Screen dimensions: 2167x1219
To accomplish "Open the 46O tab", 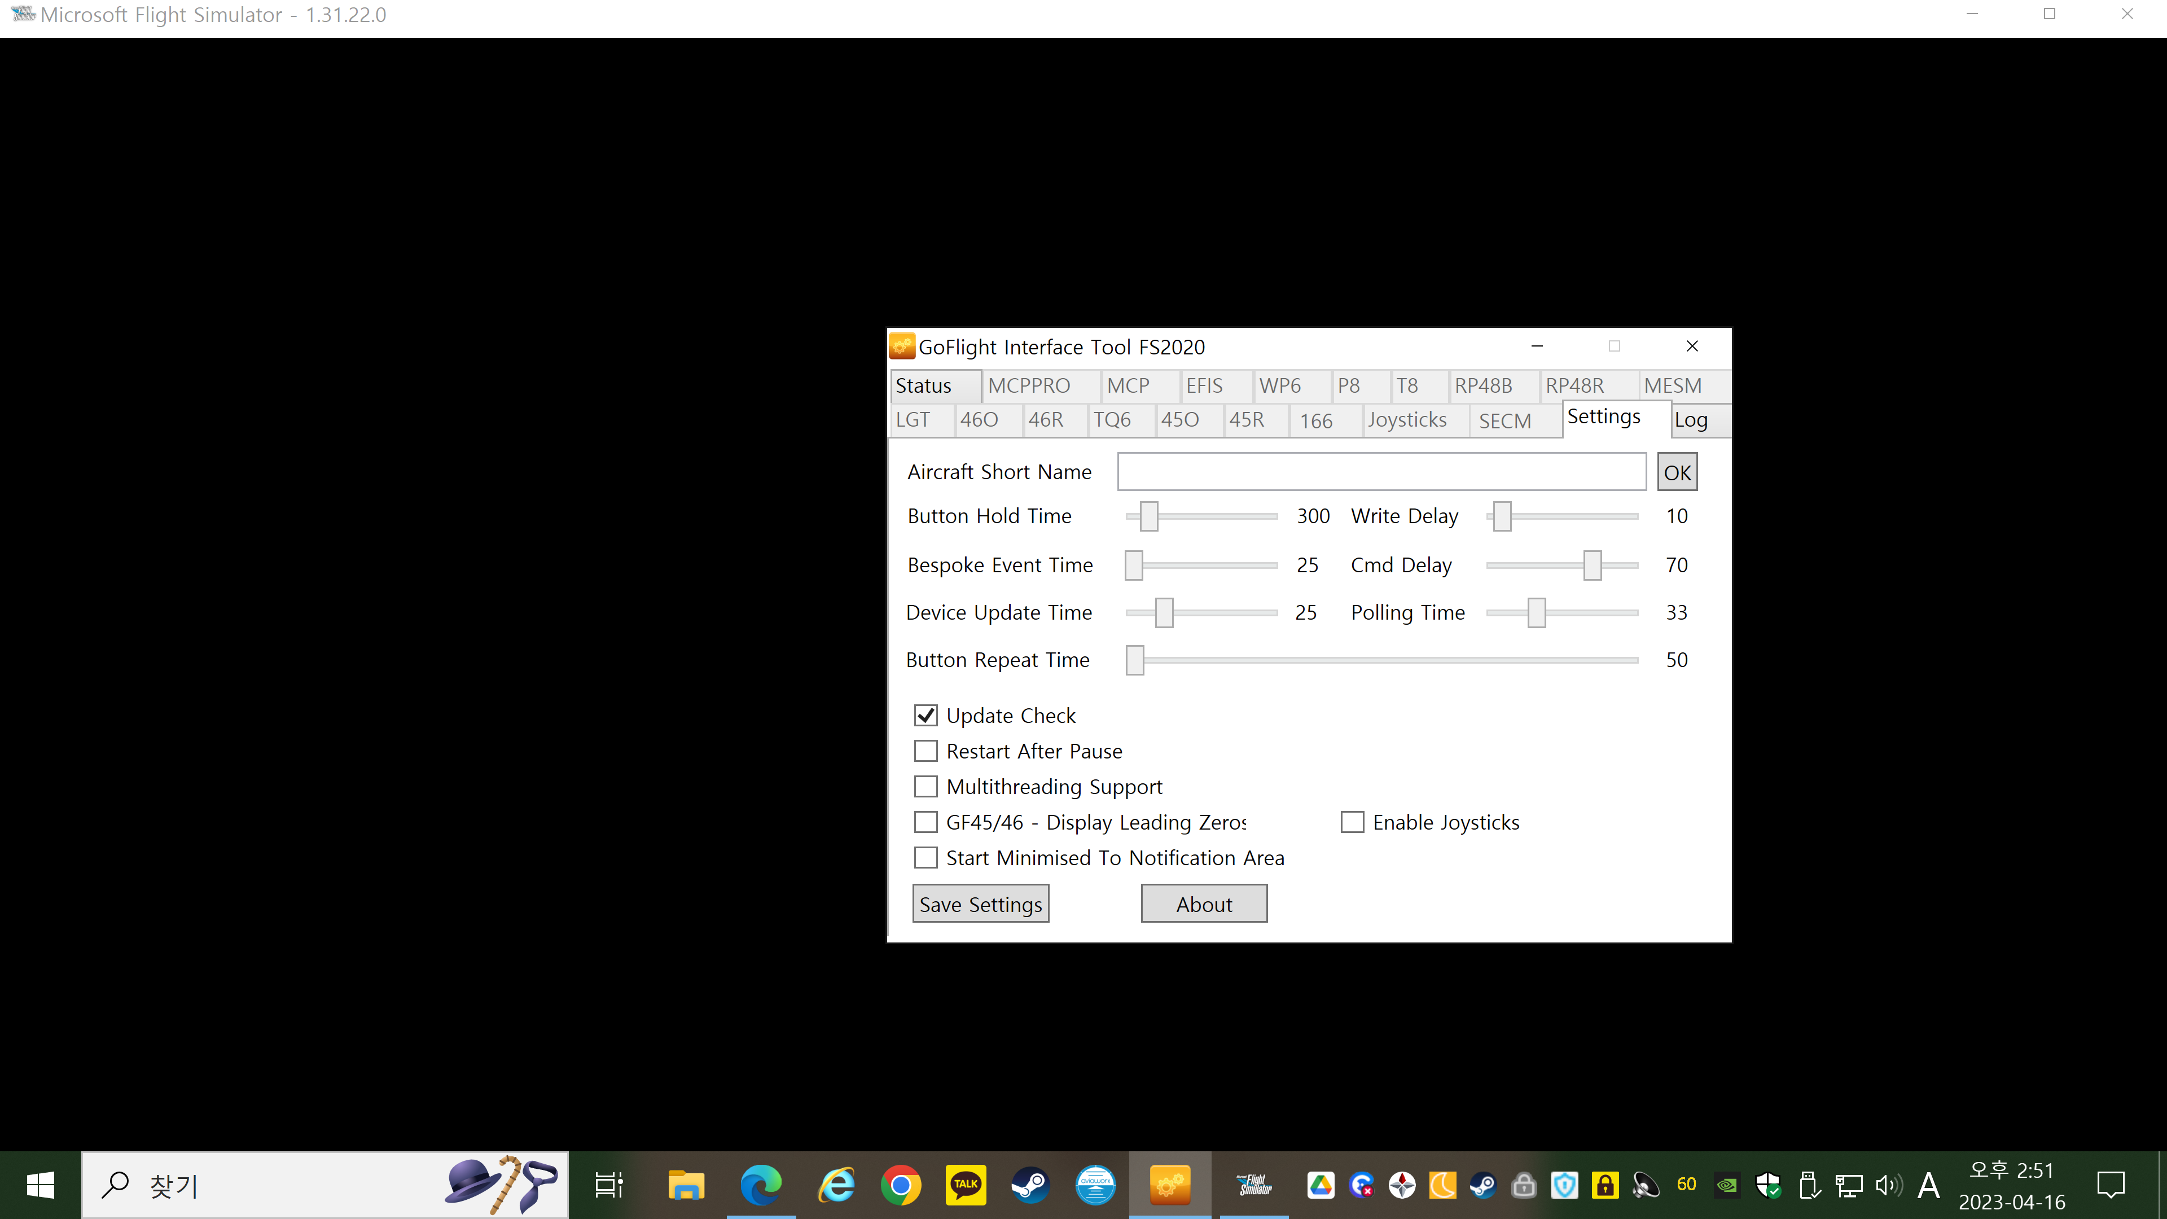I will coord(989,420).
